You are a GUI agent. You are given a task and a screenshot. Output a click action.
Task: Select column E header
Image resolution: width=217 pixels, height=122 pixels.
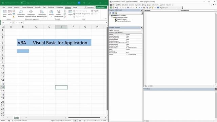pyautogui.click(x=61, y=26)
